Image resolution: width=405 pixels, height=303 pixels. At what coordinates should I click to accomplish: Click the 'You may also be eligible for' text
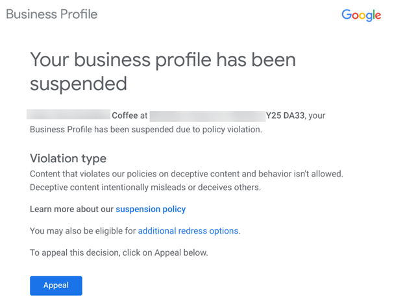tap(82, 230)
